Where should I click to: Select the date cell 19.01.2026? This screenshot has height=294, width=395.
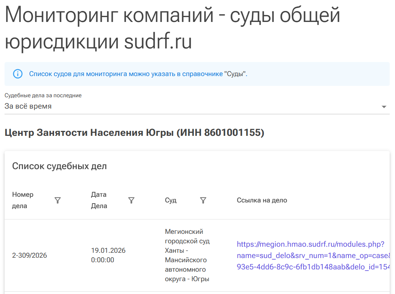click(108, 255)
